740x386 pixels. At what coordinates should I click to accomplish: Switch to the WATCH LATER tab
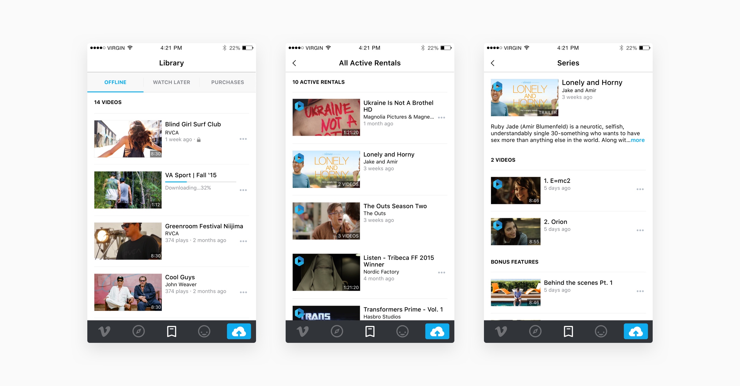pyautogui.click(x=172, y=82)
